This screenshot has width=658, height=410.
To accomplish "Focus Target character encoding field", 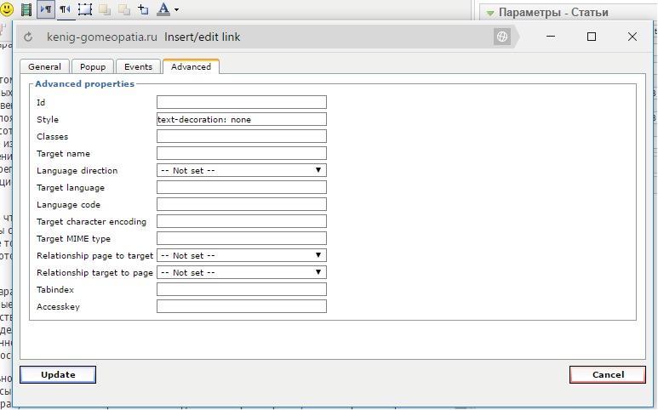I will tap(241, 221).
